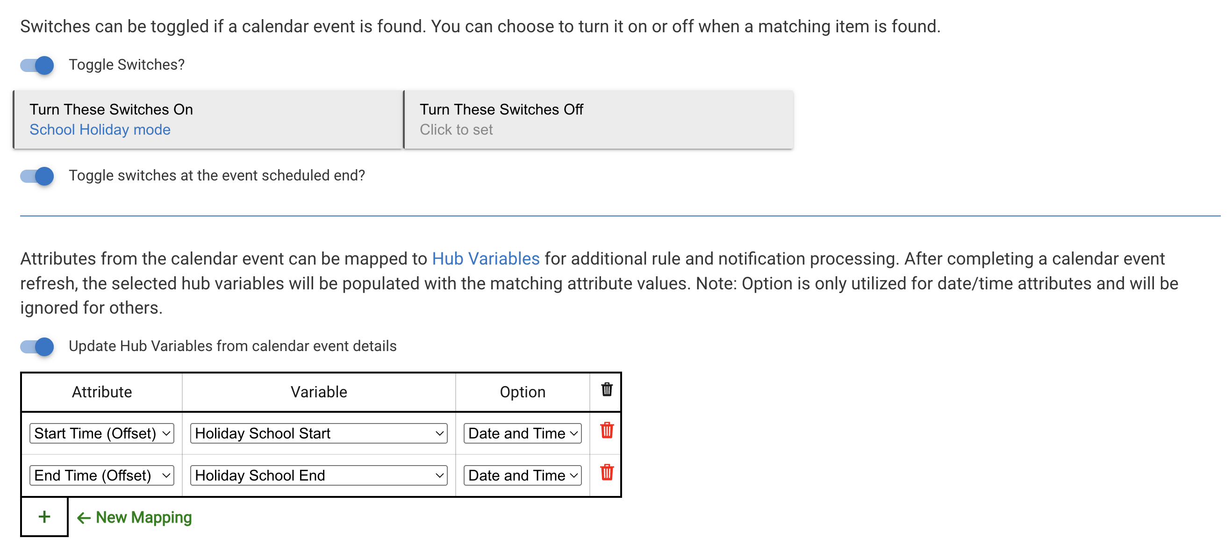Disable the Toggle Switches option
The width and height of the screenshot is (1232, 560).
coord(37,65)
